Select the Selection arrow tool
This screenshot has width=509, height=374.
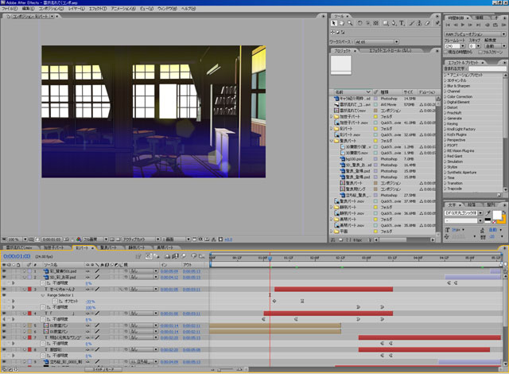coord(334,23)
